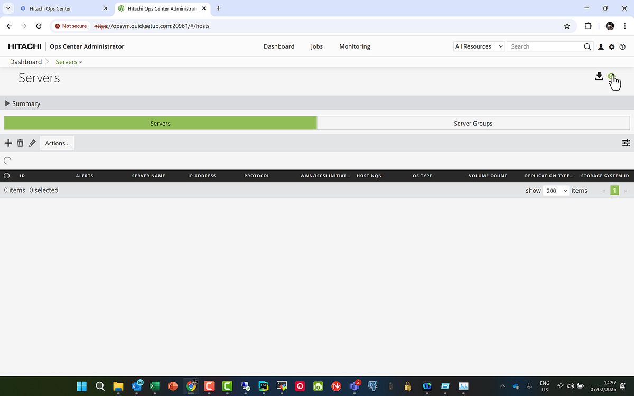
Task: Click the trash icon to delete servers
Action: coord(20,143)
